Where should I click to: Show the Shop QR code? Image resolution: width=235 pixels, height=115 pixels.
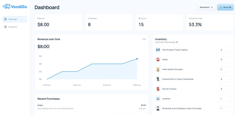[x=225, y=7]
